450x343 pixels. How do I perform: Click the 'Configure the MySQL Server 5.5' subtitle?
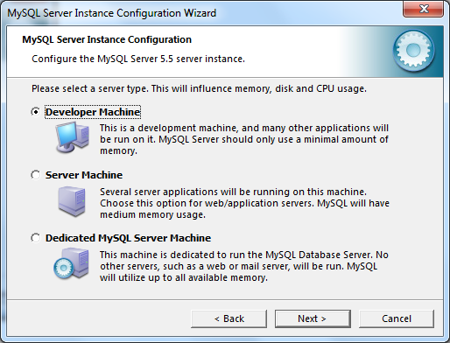tap(138, 59)
